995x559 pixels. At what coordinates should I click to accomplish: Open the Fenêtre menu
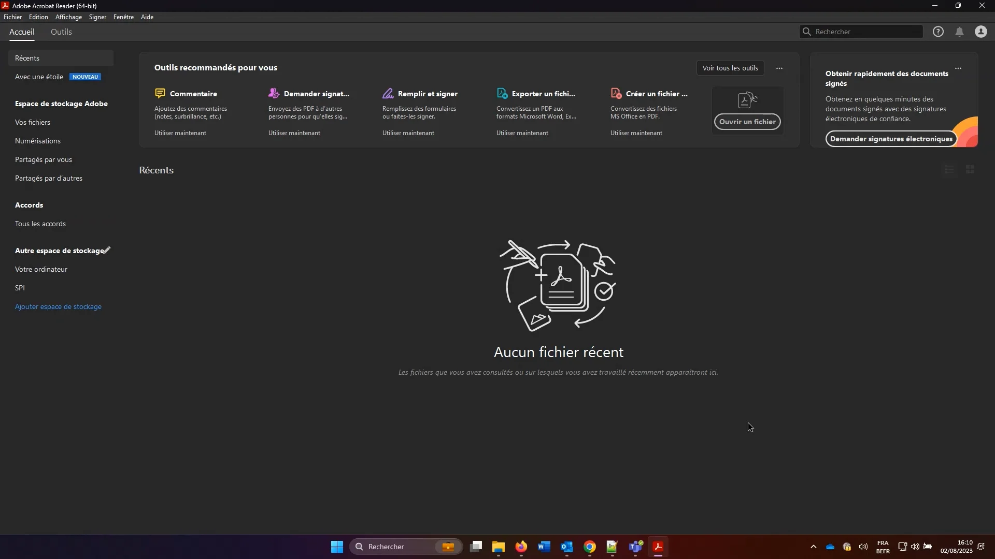(x=123, y=17)
